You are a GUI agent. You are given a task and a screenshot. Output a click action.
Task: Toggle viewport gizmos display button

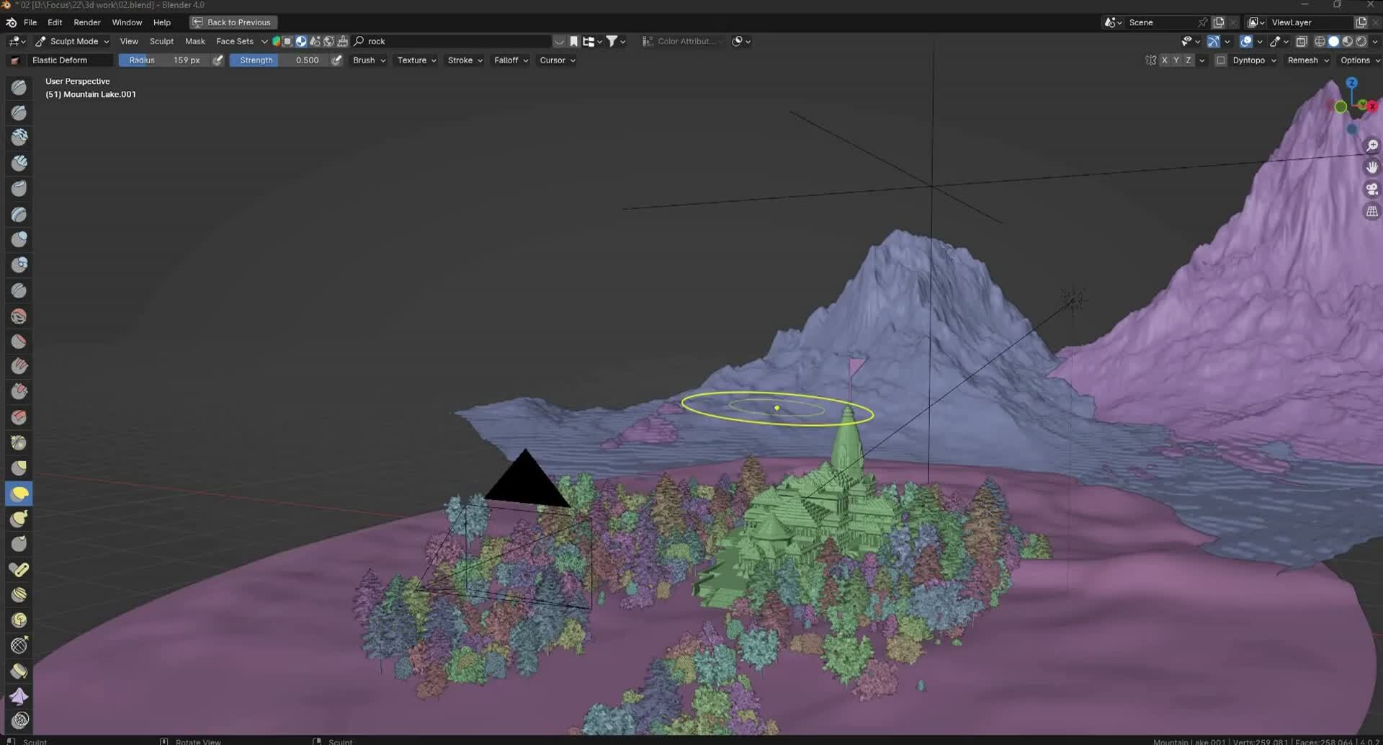pyautogui.click(x=1214, y=42)
